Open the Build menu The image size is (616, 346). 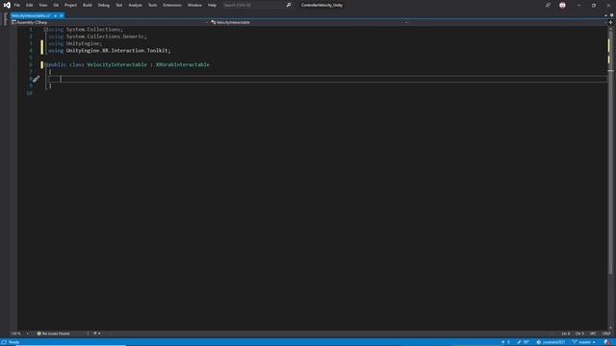pyautogui.click(x=88, y=5)
